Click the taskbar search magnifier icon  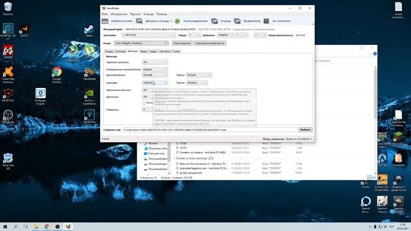click(15, 227)
